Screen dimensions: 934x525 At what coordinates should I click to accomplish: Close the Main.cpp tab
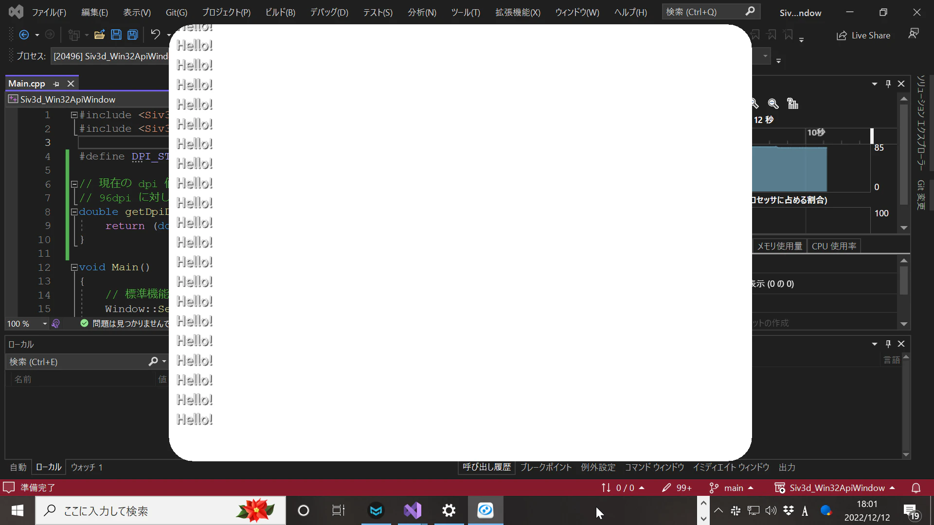point(71,84)
